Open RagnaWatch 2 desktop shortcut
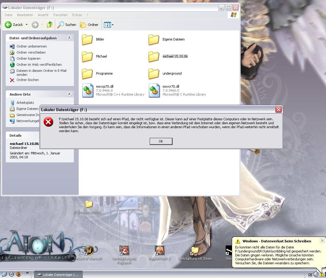Image resolution: width=326 pixels, height=278 pixels. pos(160,253)
